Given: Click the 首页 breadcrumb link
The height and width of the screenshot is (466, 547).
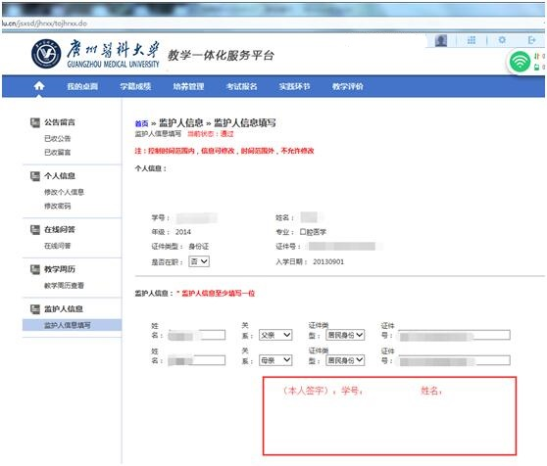Looking at the screenshot, I should tap(141, 123).
